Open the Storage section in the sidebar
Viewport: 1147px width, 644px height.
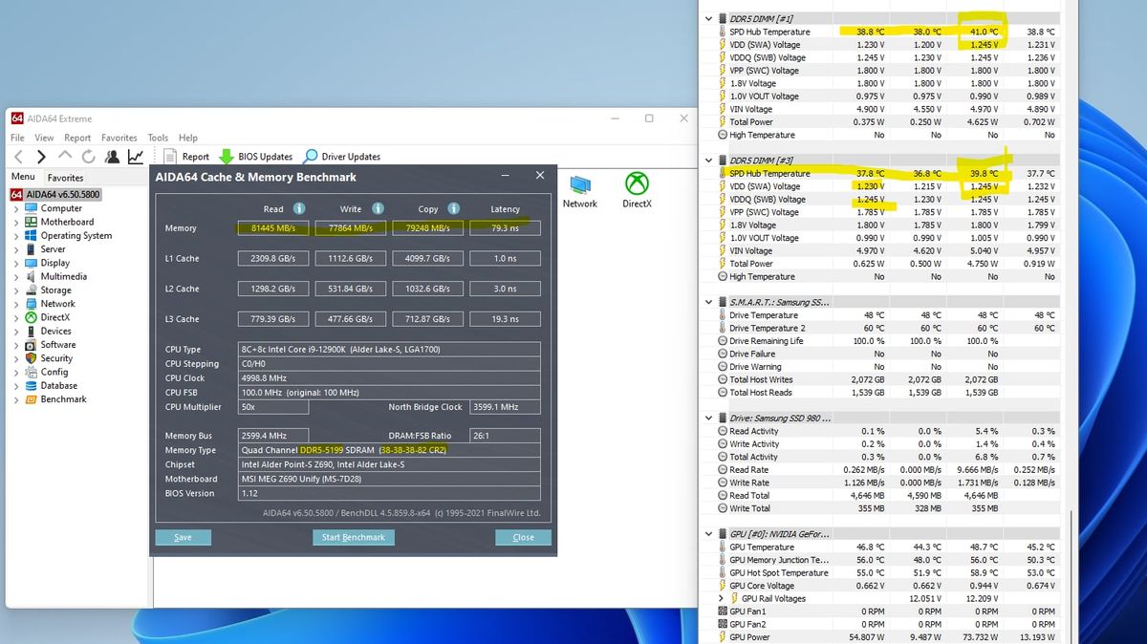click(57, 290)
